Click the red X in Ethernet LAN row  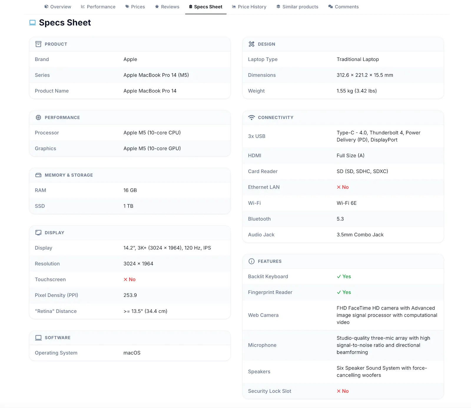(339, 187)
